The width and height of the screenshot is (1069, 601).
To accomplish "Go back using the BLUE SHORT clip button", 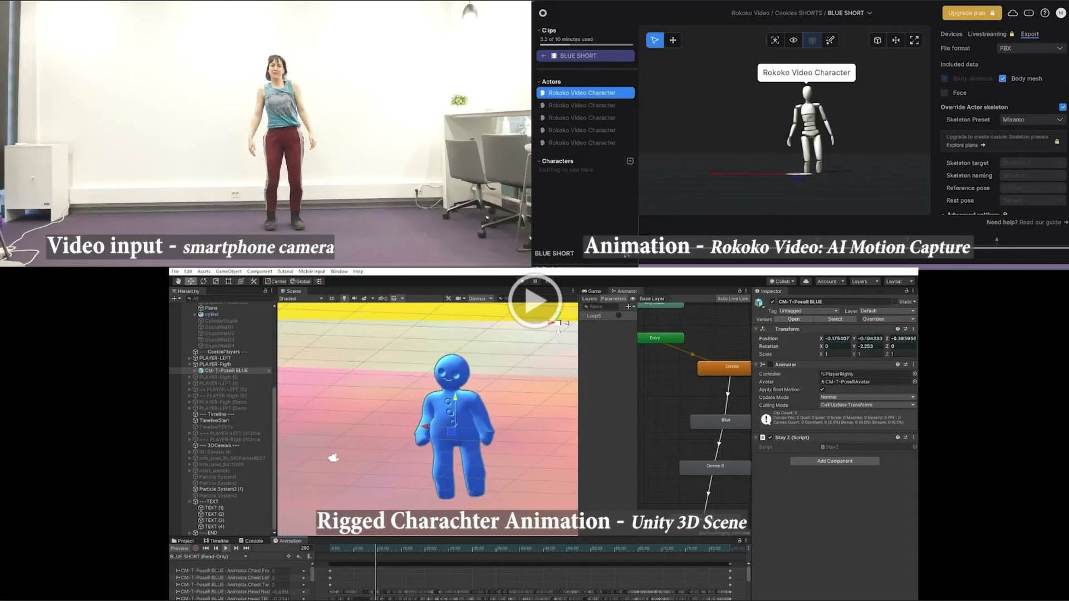I will (585, 56).
